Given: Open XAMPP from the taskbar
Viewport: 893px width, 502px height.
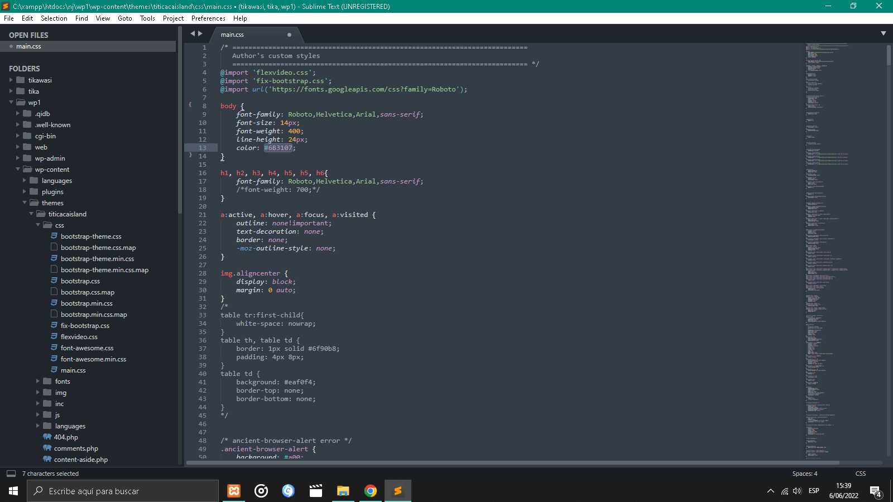Looking at the screenshot, I should 234,491.
